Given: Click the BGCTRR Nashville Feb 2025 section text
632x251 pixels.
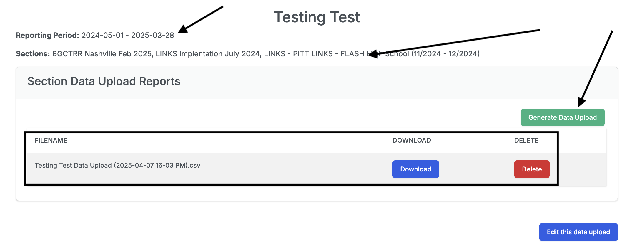Looking at the screenshot, I should 102,54.
